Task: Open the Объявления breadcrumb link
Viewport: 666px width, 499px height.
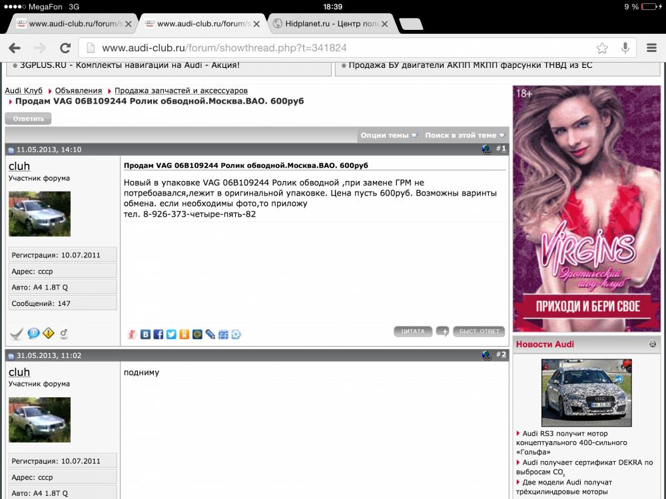Action: point(79,90)
